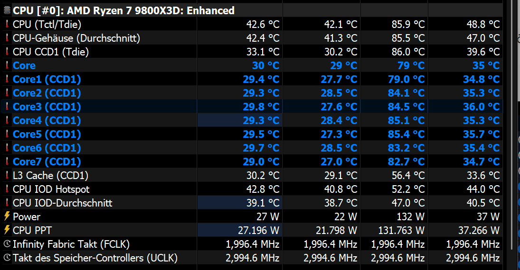This screenshot has width=520, height=270.
Task: Click the 85.1 °C value for Core4
Action: 406,120
